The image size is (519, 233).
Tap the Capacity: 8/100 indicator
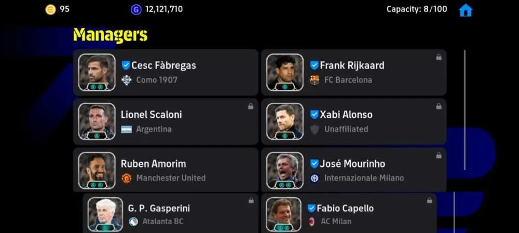click(x=417, y=9)
